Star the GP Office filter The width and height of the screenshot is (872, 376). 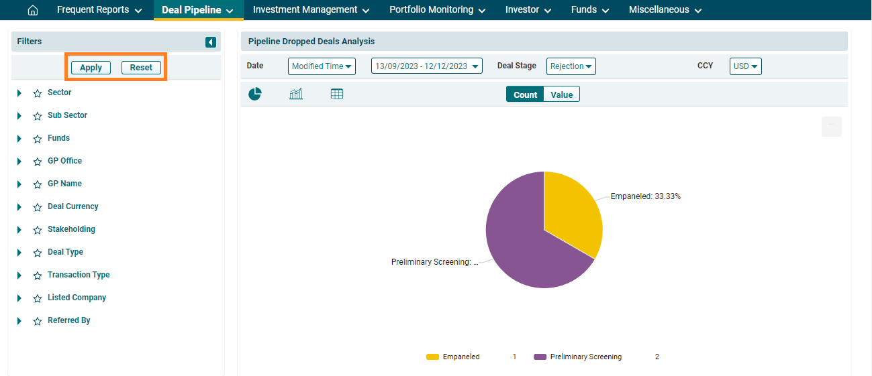pyautogui.click(x=38, y=162)
